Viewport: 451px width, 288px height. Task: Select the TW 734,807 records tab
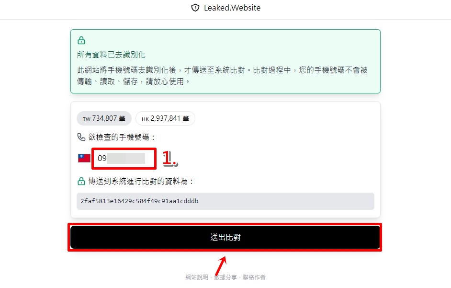coord(104,118)
